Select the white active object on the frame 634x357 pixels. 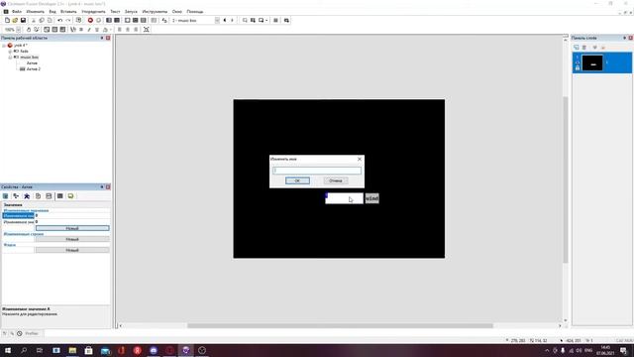pyautogui.click(x=344, y=198)
